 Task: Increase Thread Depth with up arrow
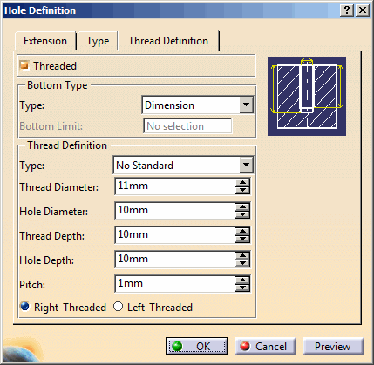[x=242, y=232]
